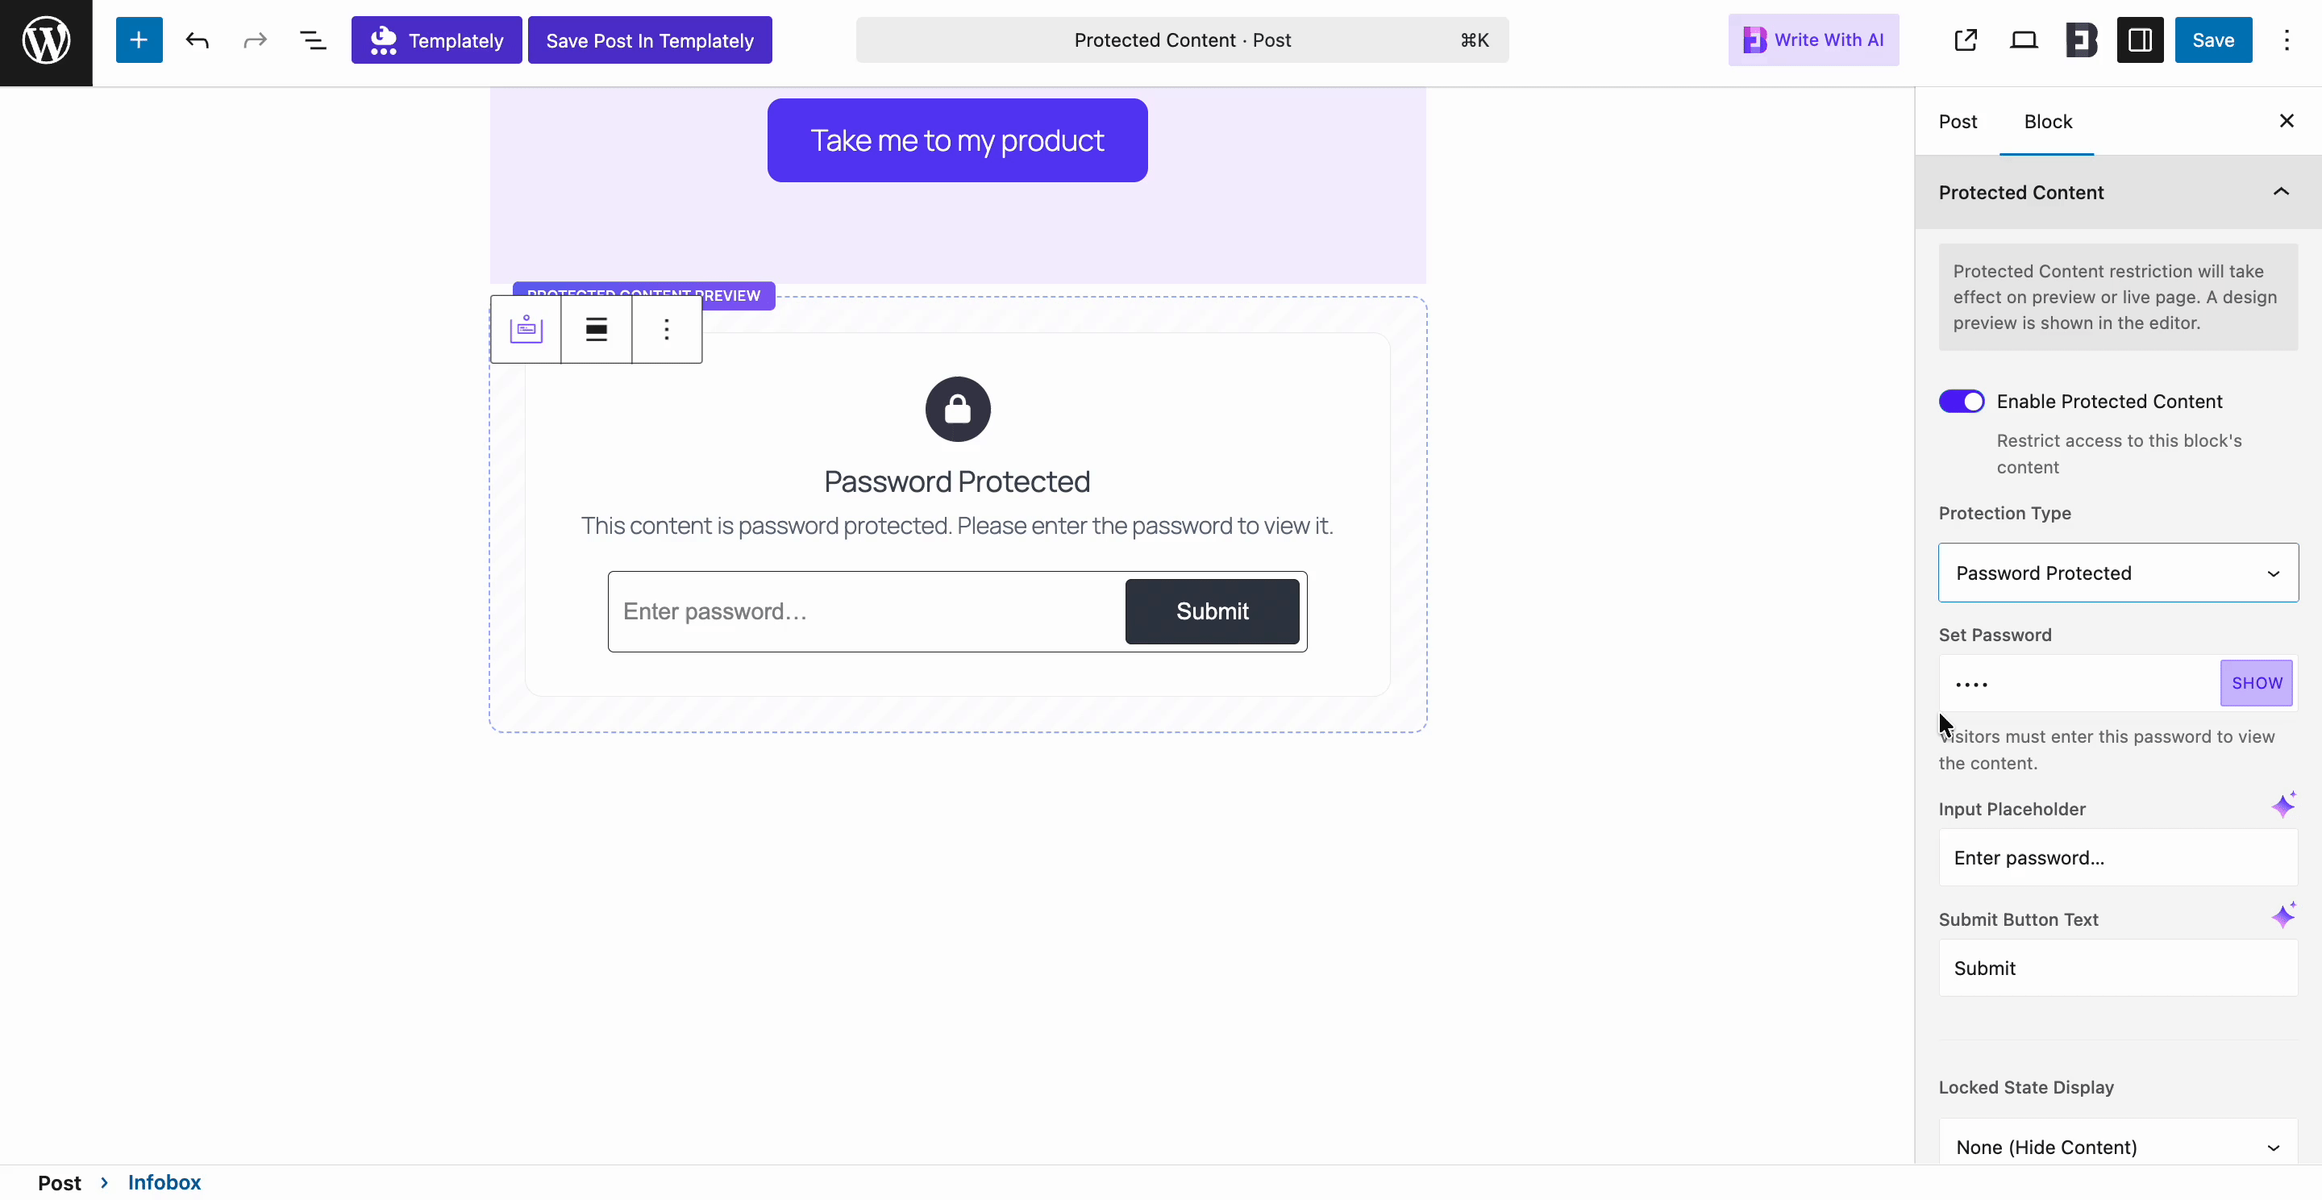Click the WordPress logo to exit editor
Viewport: 2322px width, 1200px height.
pyautogui.click(x=46, y=41)
